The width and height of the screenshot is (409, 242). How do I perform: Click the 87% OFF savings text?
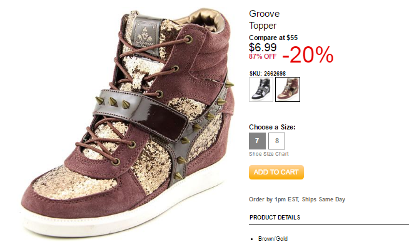[263, 56]
